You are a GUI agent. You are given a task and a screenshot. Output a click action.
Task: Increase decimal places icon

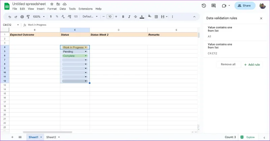click(70, 17)
